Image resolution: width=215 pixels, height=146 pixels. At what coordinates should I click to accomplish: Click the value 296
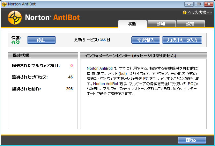pos(70,89)
